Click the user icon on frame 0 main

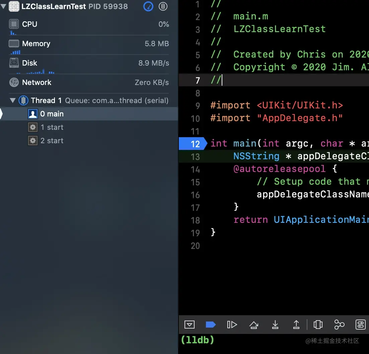coord(33,114)
